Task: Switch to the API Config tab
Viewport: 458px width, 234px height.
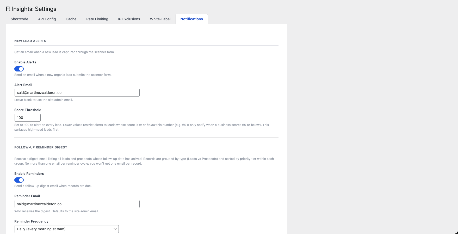Action: 47,19
